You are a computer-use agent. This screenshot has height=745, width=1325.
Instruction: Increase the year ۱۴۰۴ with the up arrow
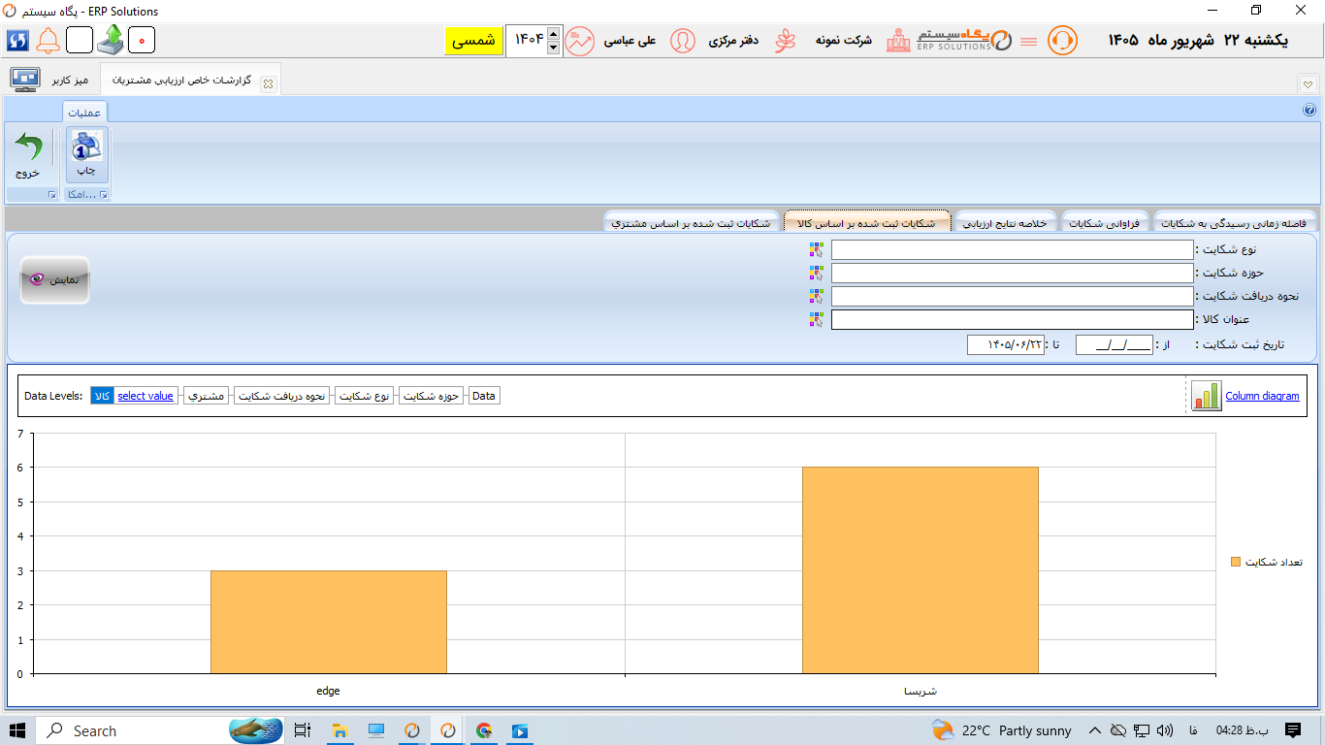point(553,34)
